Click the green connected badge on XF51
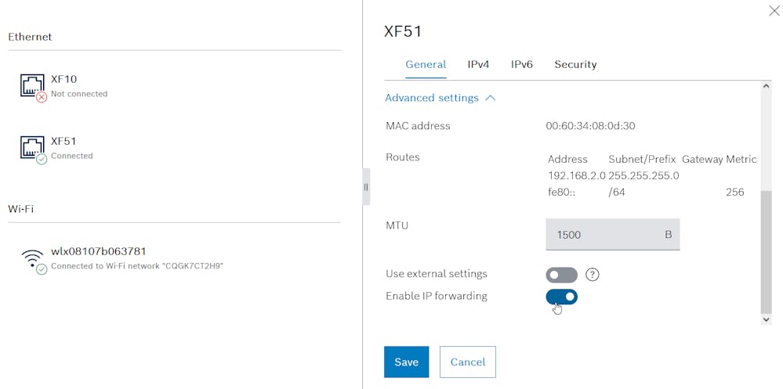This screenshot has width=783, height=389. (42, 159)
